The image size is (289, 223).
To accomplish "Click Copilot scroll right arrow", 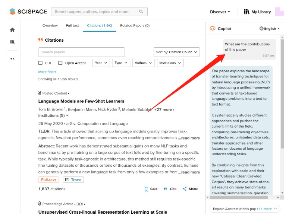I will tap(278, 197).
